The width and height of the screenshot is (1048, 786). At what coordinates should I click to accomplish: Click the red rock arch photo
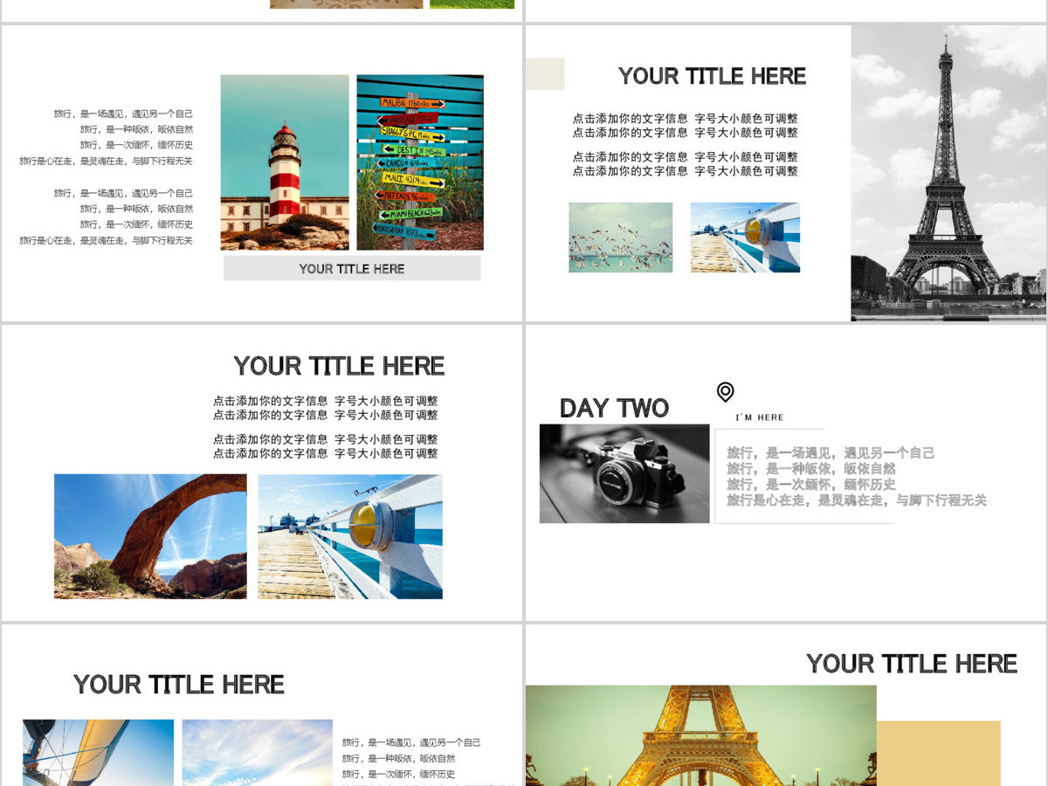[x=150, y=536]
